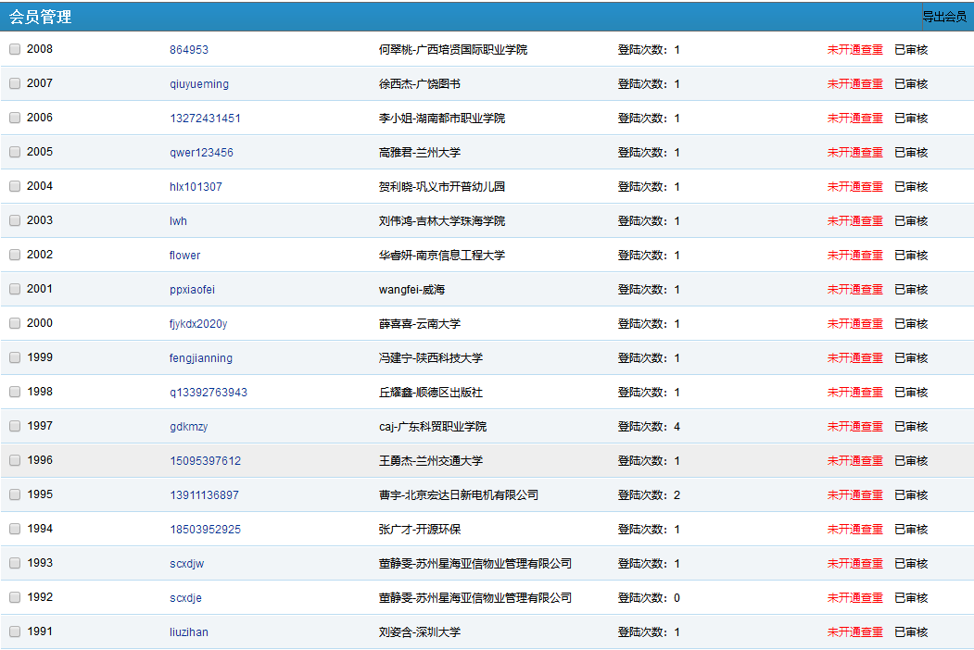This screenshot has height=650, width=974.
Task: Click 导出会员 export link
Action: [943, 17]
